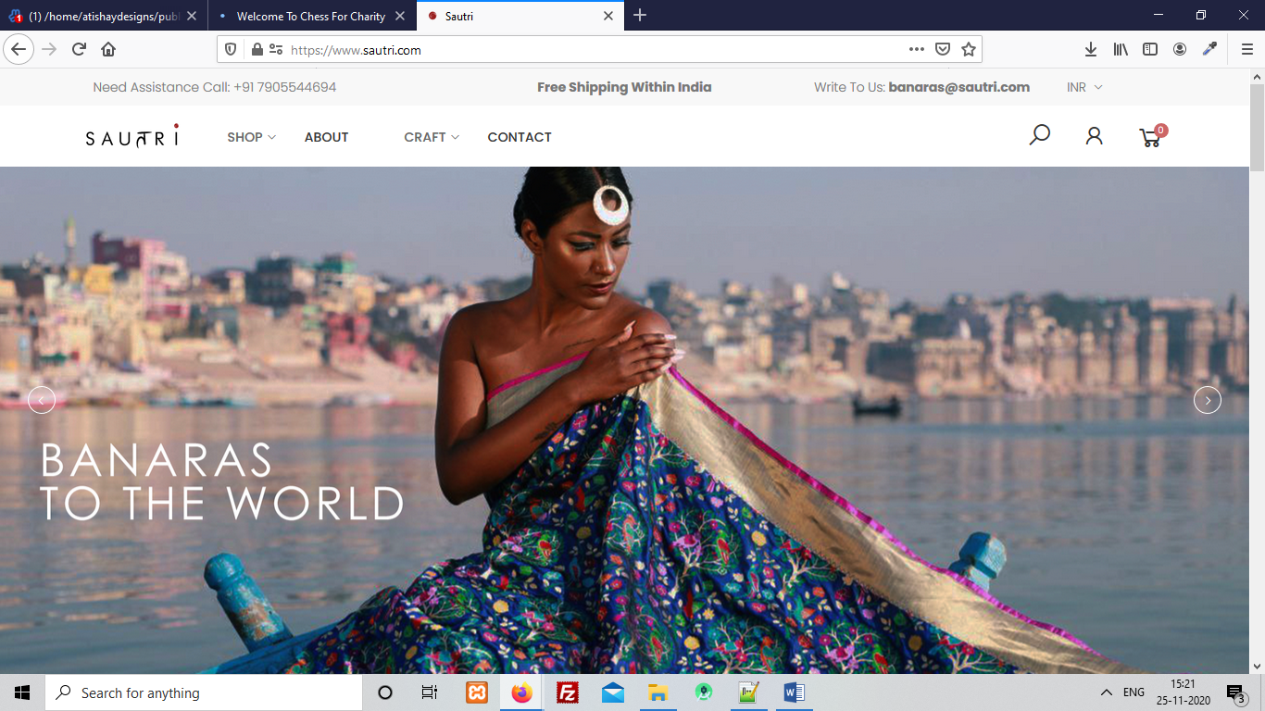Toggle the sidebar icon
The width and height of the screenshot is (1265, 711).
[1150, 49]
